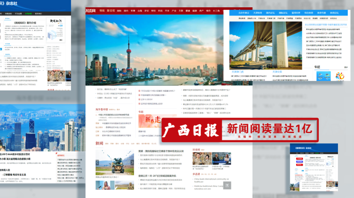Open headline about 100个AAA级乡村旅游示范村
Image resolution: width=354 pixels, height=198 pixels.
pyautogui.click(x=15, y=154)
